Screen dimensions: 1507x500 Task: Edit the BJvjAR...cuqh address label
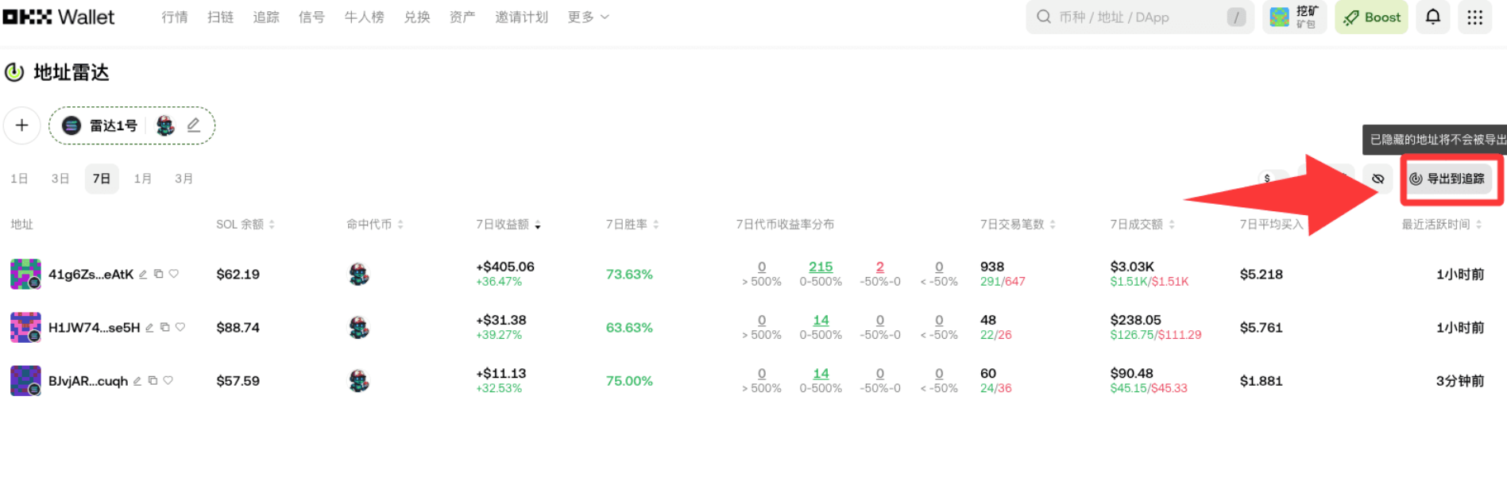point(137,381)
